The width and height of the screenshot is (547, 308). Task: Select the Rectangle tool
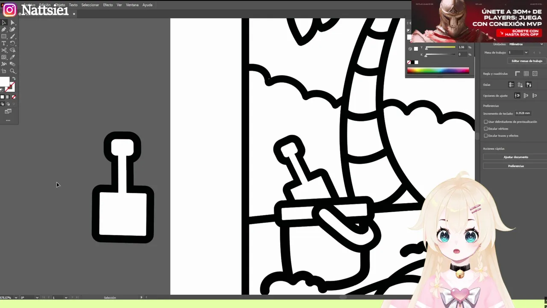point(4,36)
